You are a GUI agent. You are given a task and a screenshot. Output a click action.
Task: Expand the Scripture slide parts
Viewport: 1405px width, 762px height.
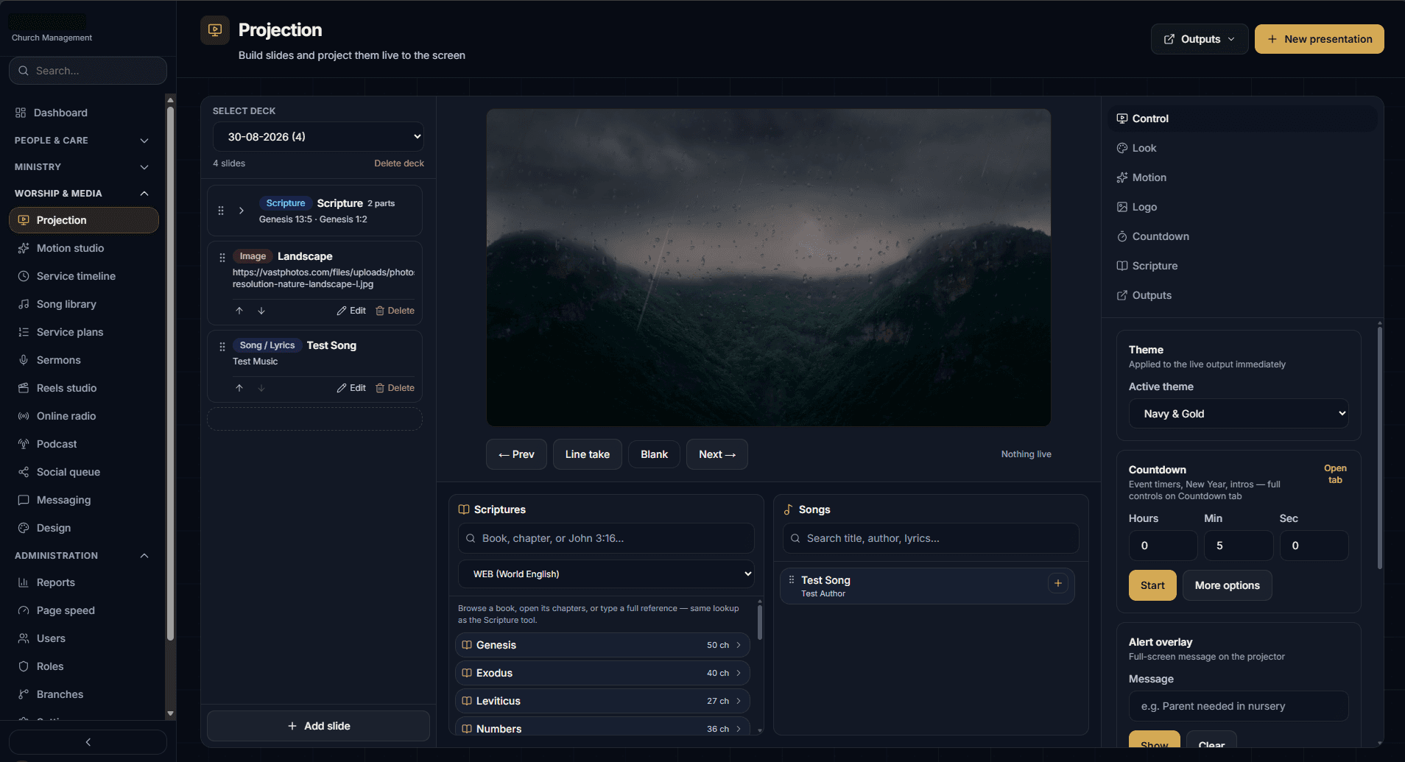point(242,211)
